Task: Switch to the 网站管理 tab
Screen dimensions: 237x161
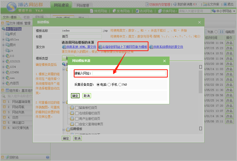Action: pyautogui.click(x=82, y=5)
